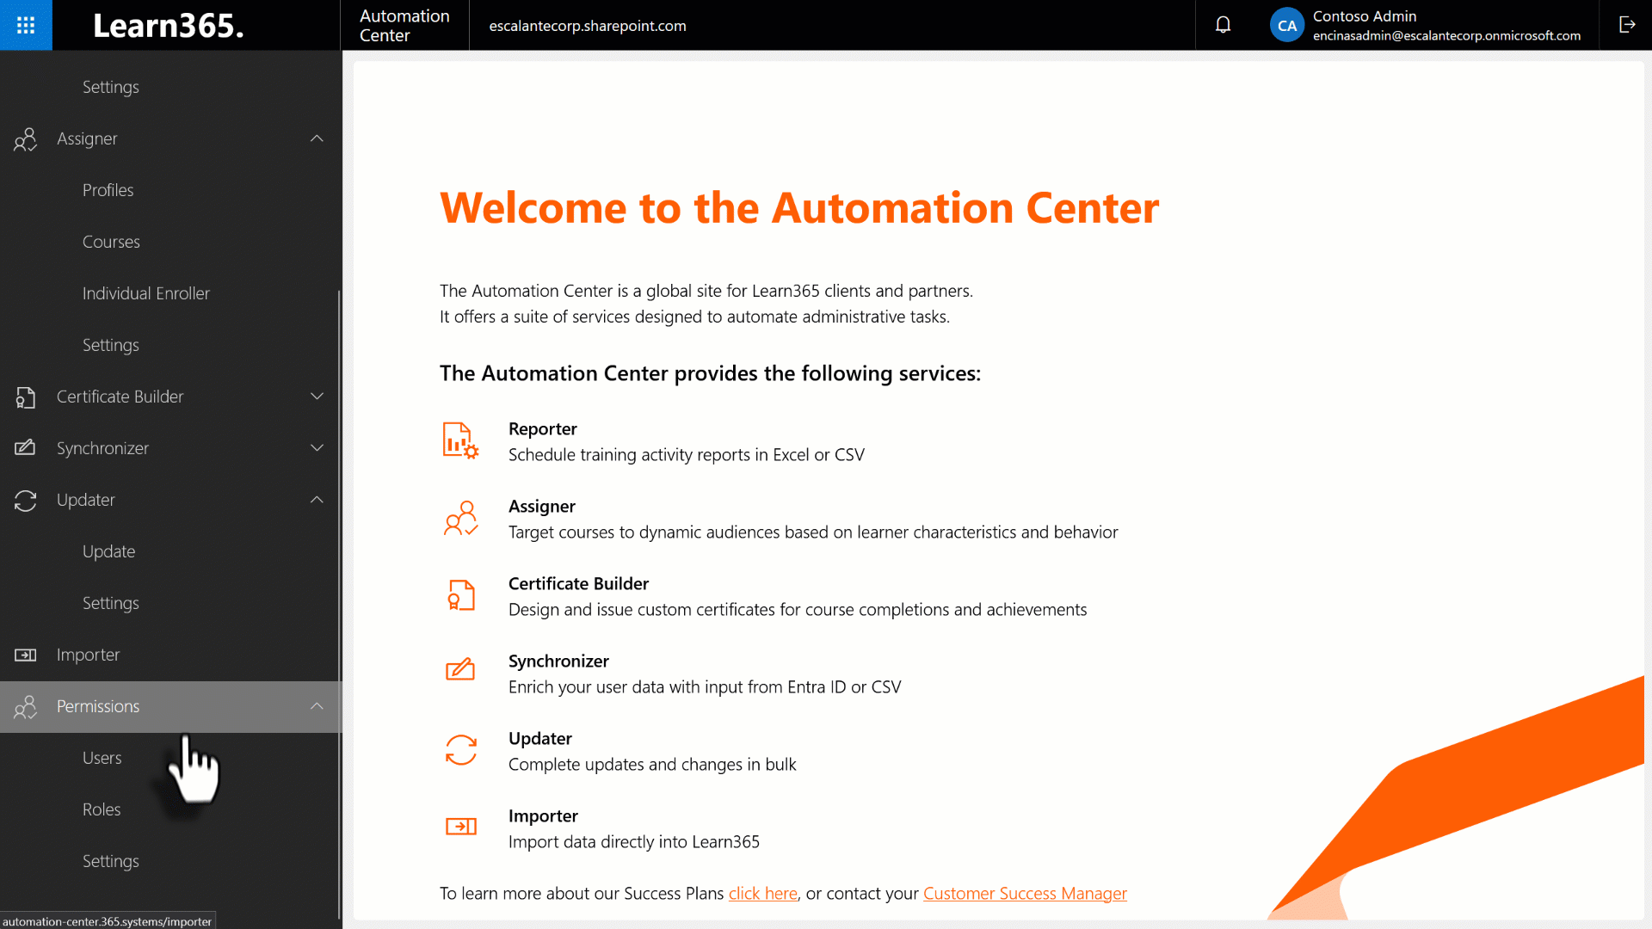Open Settings under Updater
The width and height of the screenshot is (1652, 929).
tap(110, 602)
